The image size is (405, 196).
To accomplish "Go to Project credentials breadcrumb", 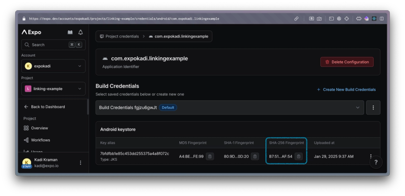I will click(x=119, y=36).
